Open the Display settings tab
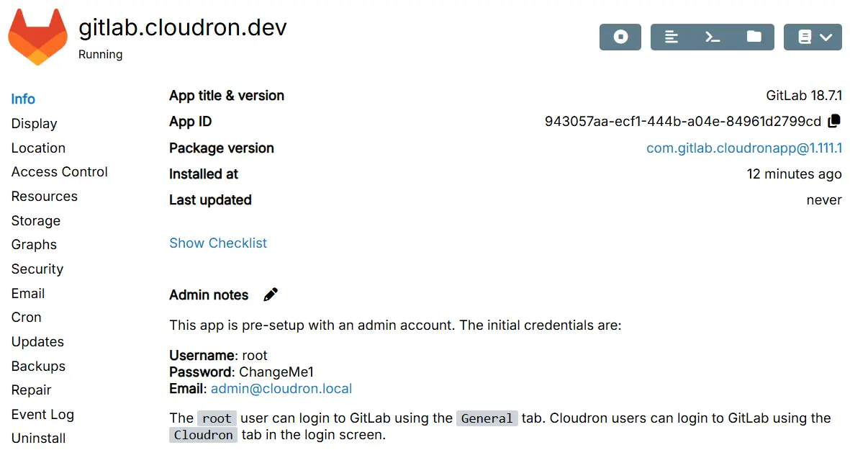850x463 pixels. click(x=35, y=124)
